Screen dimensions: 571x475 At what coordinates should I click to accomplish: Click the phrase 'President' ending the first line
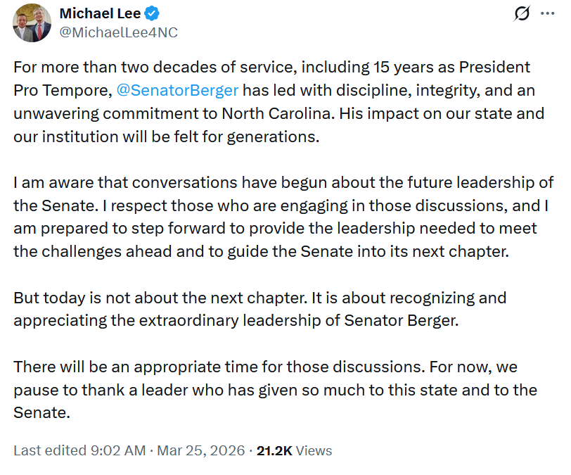[x=494, y=67]
